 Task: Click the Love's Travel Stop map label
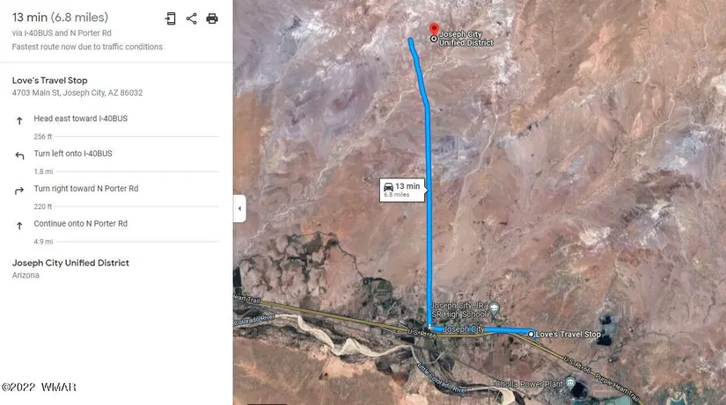coord(568,334)
